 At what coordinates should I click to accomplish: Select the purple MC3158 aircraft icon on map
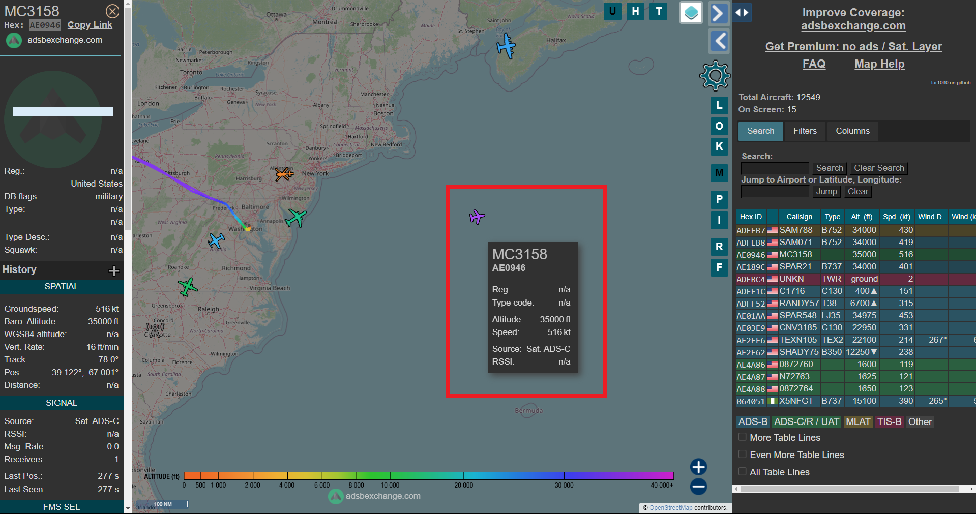pos(477,217)
